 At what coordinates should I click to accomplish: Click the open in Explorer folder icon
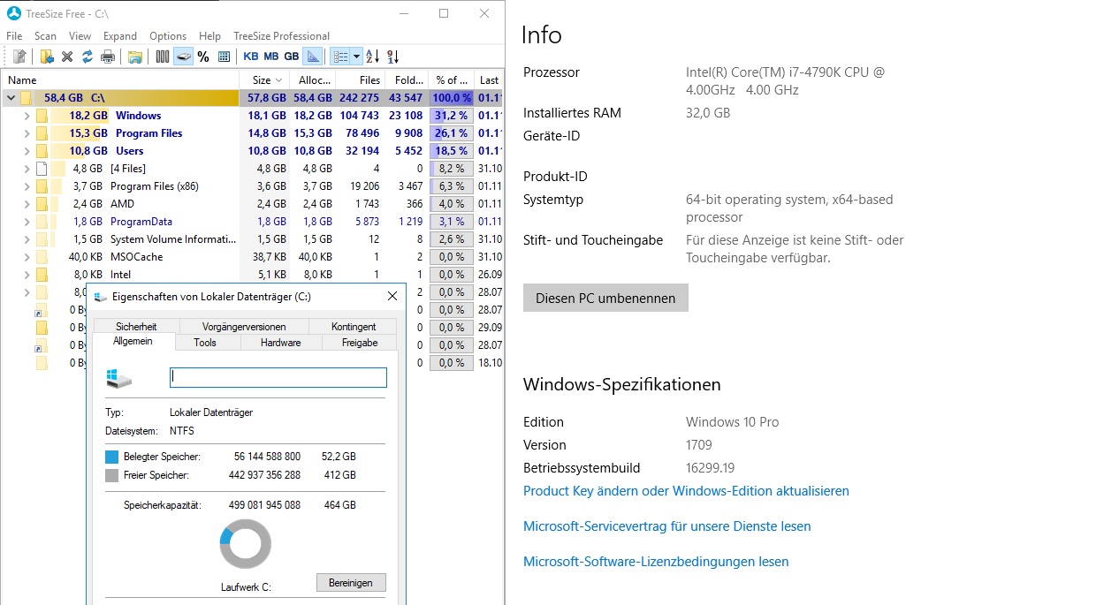(135, 57)
